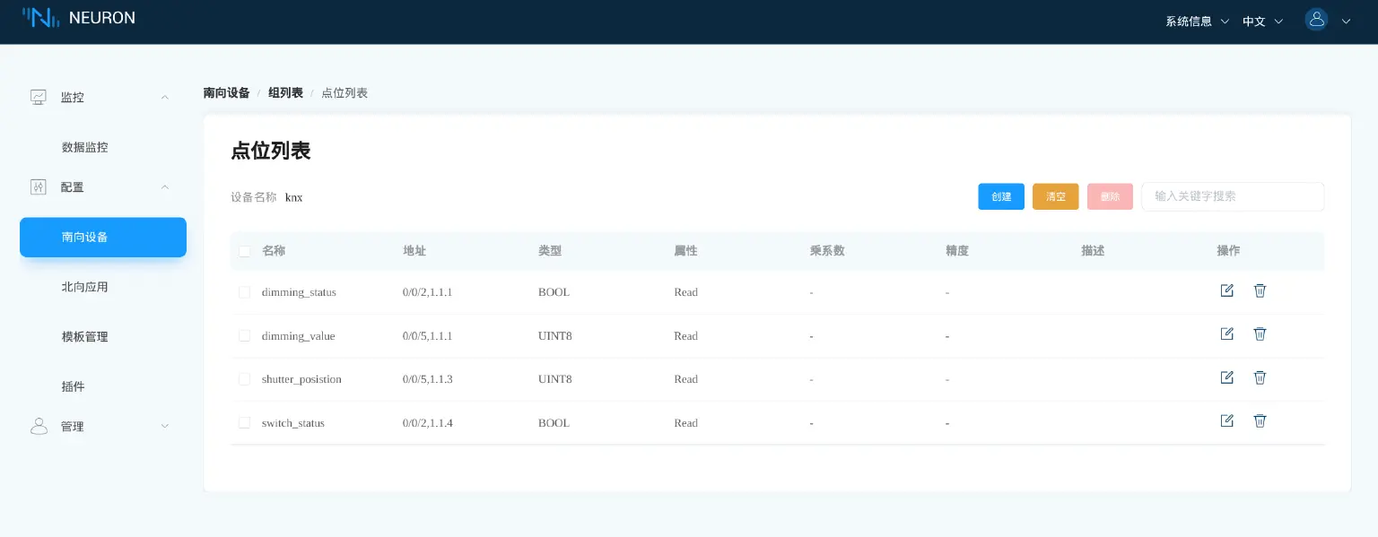The height and width of the screenshot is (537, 1378).
Task: Select the edit pencil icon for shutter_posistion
Action: 1226,377
